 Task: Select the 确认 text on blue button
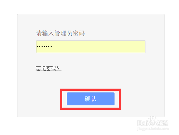pos(91,99)
